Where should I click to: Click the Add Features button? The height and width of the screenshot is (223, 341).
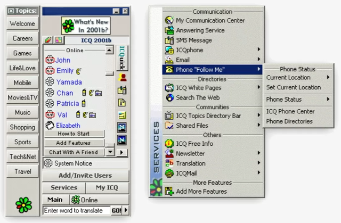[x=75, y=143]
